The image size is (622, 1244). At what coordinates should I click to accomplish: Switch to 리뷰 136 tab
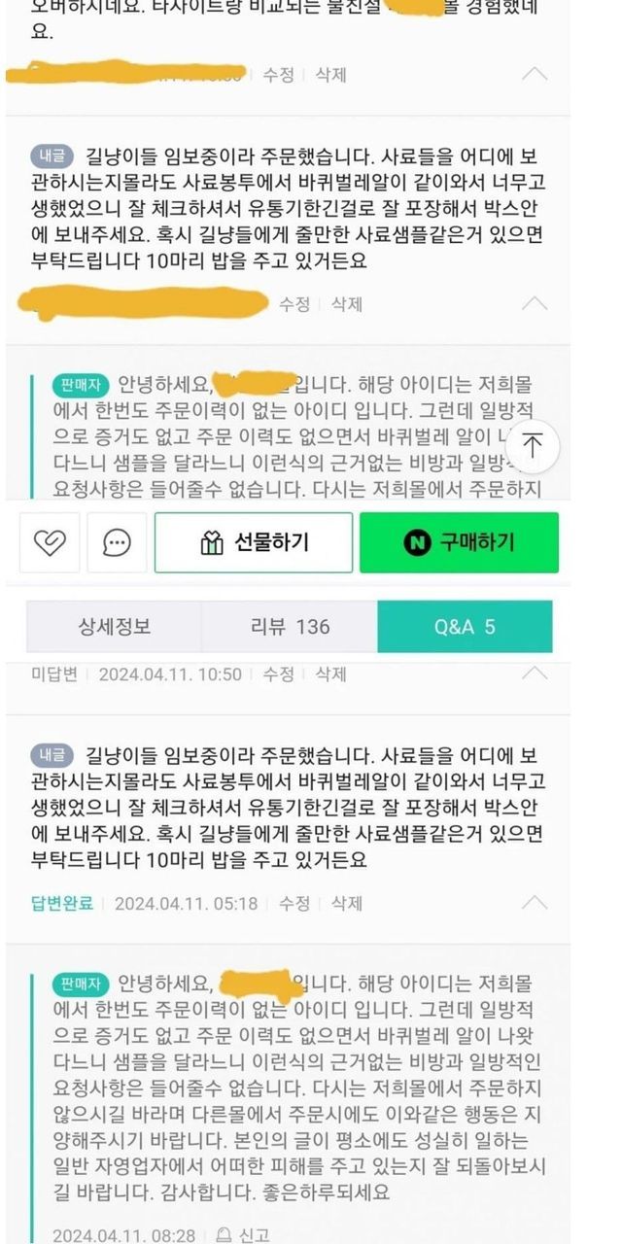click(x=290, y=626)
